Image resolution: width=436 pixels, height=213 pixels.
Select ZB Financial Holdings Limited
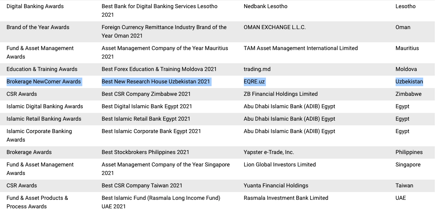(280, 94)
